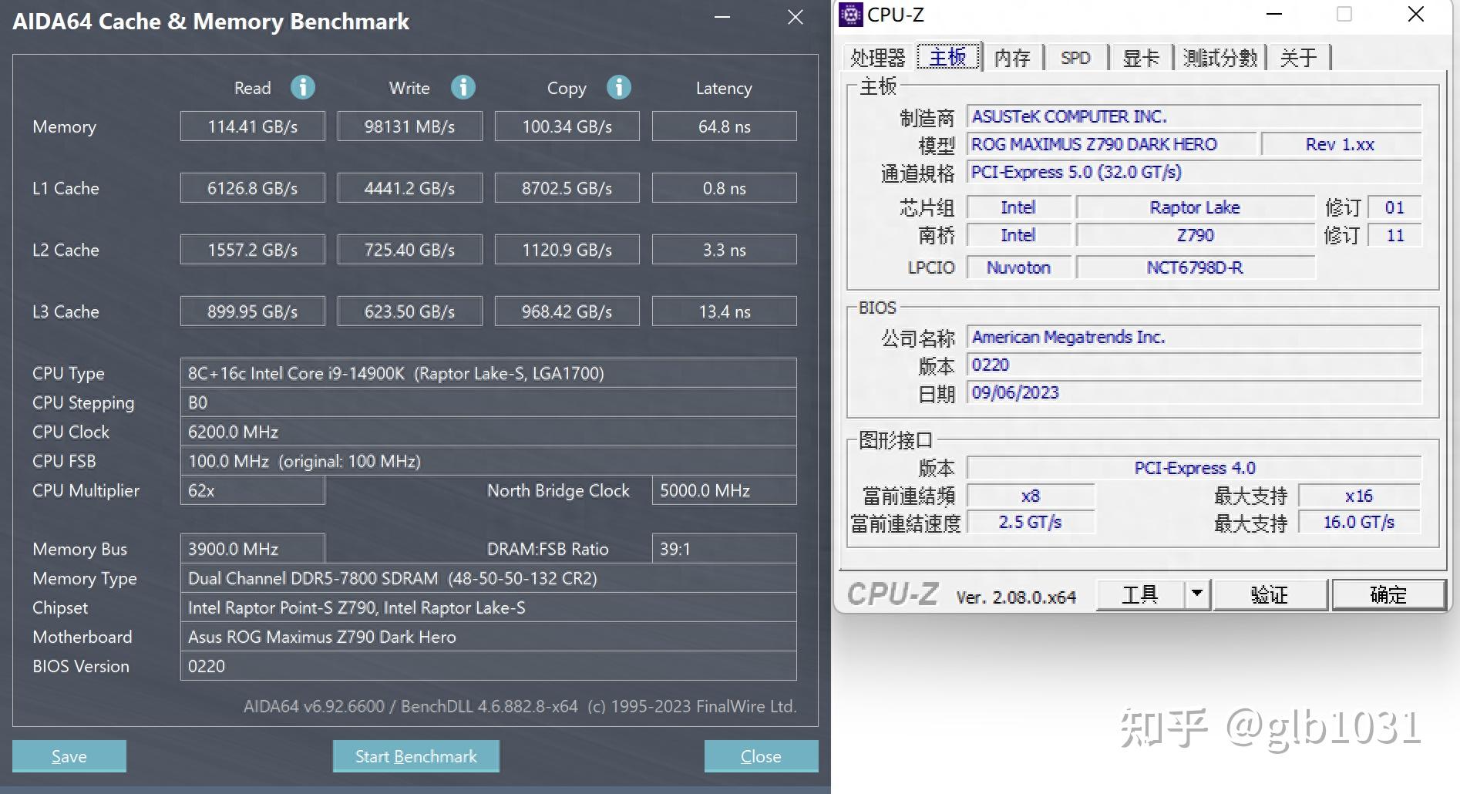The width and height of the screenshot is (1460, 794).
Task: Click the 芯片组 Raptor Lake field
Action: [1196, 207]
